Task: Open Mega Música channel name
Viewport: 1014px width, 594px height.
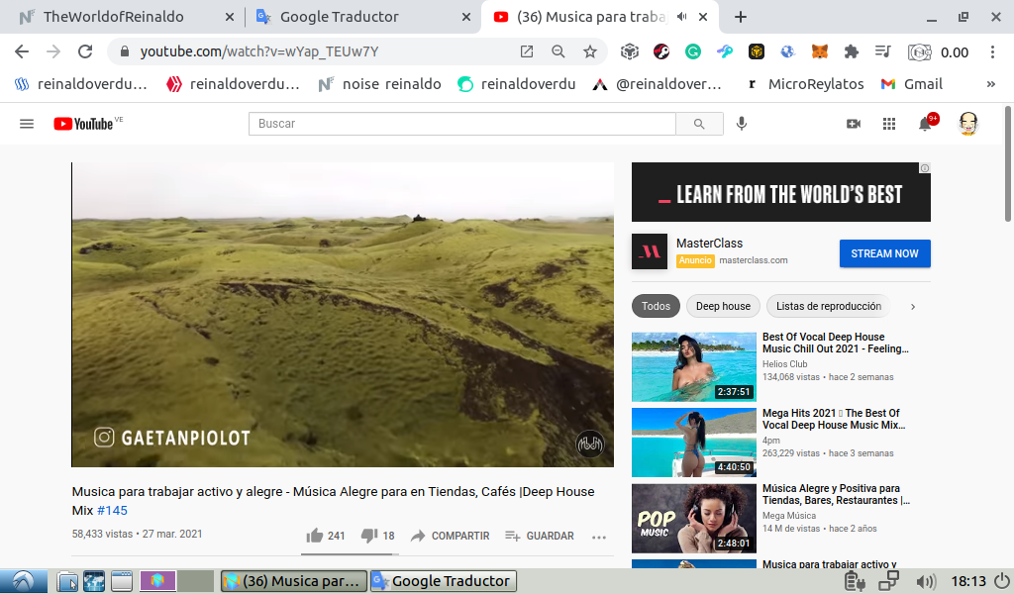Action: [789, 516]
